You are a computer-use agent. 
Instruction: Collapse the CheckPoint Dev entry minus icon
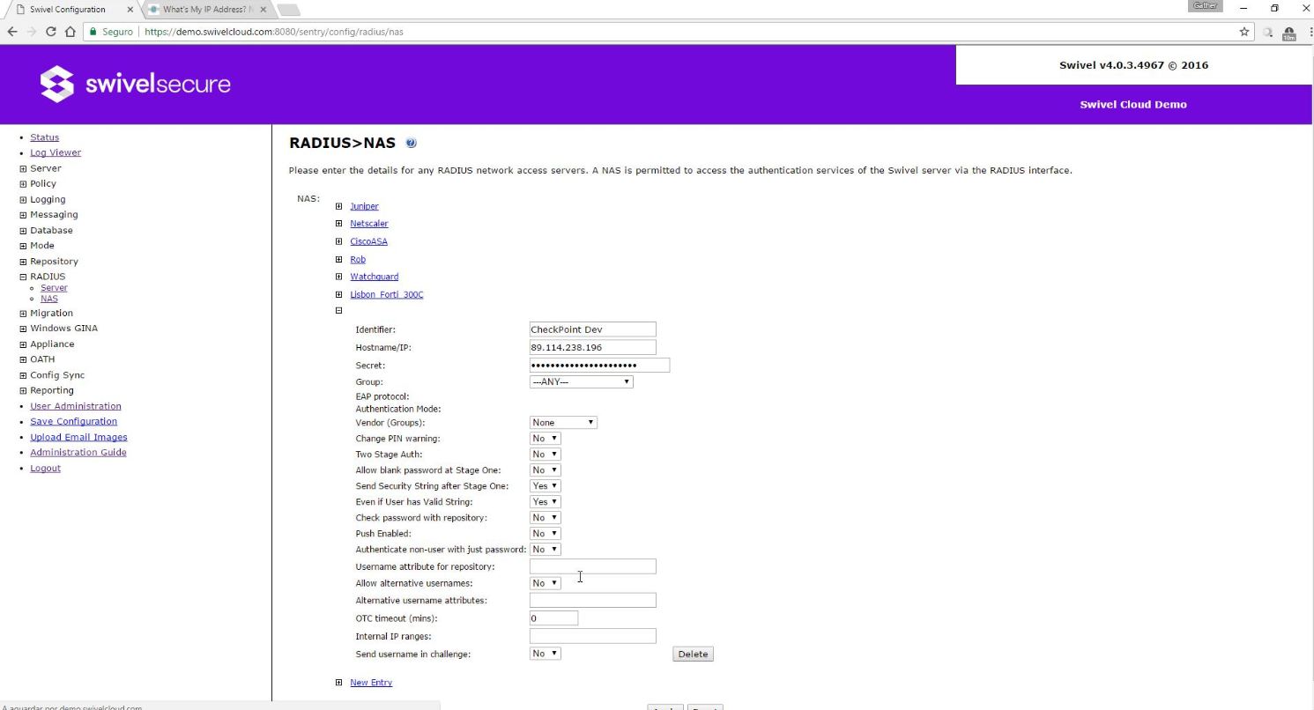[338, 311]
